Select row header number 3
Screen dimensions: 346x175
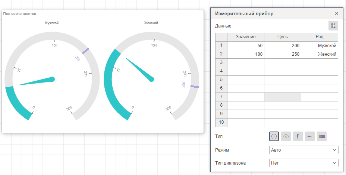[221, 63]
